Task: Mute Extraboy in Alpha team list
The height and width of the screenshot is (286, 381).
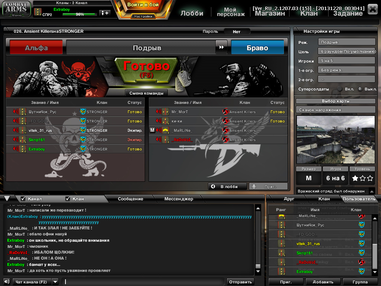Action: pos(16,149)
